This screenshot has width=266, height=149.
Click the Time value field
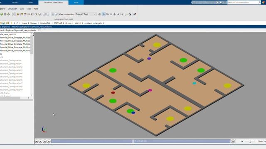point(265,142)
